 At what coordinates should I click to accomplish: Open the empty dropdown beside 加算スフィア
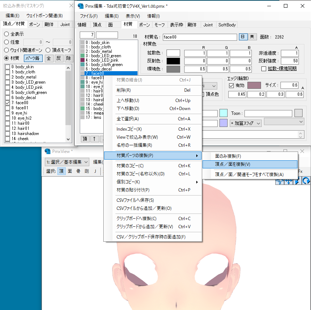pos(284,121)
